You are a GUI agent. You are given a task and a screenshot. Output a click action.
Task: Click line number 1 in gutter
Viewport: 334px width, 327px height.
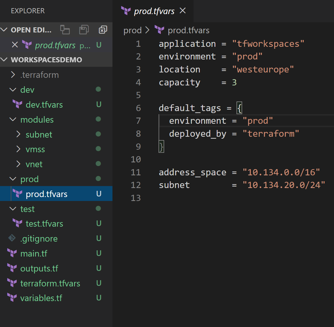[138, 44]
